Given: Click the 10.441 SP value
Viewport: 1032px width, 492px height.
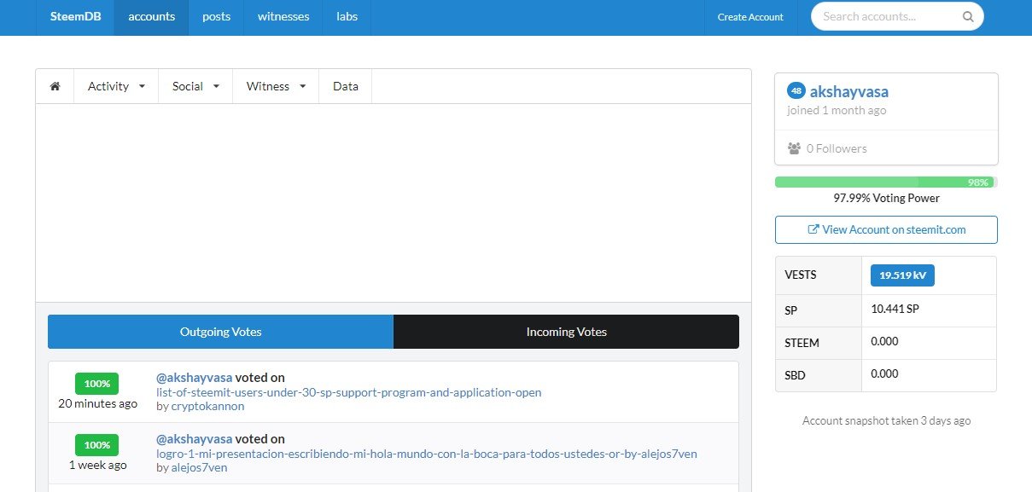Looking at the screenshot, I should (895, 310).
